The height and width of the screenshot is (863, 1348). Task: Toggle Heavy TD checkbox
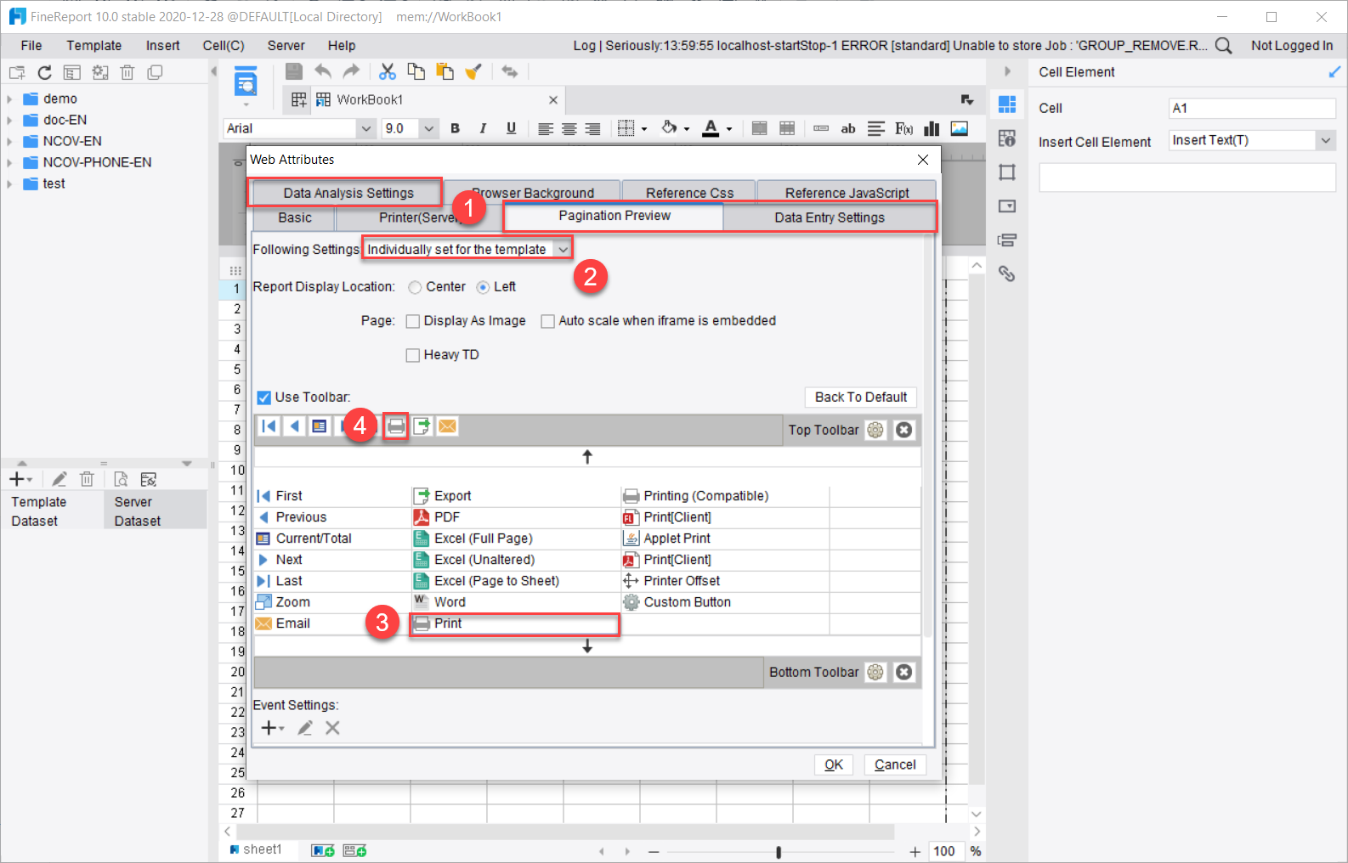pyautogui.click(x=413, y=355)
